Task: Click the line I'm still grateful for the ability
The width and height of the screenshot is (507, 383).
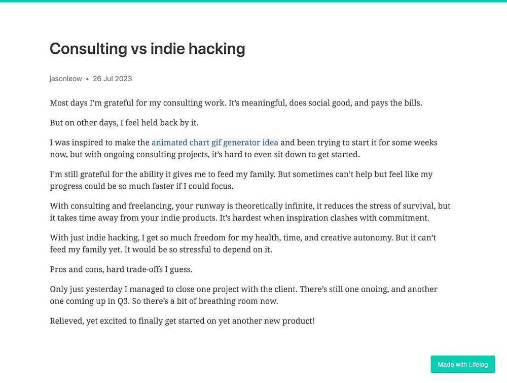Action: [241, 174]
